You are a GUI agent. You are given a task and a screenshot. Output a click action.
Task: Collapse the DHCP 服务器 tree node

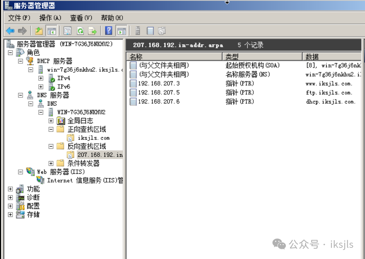click(21, 61)
